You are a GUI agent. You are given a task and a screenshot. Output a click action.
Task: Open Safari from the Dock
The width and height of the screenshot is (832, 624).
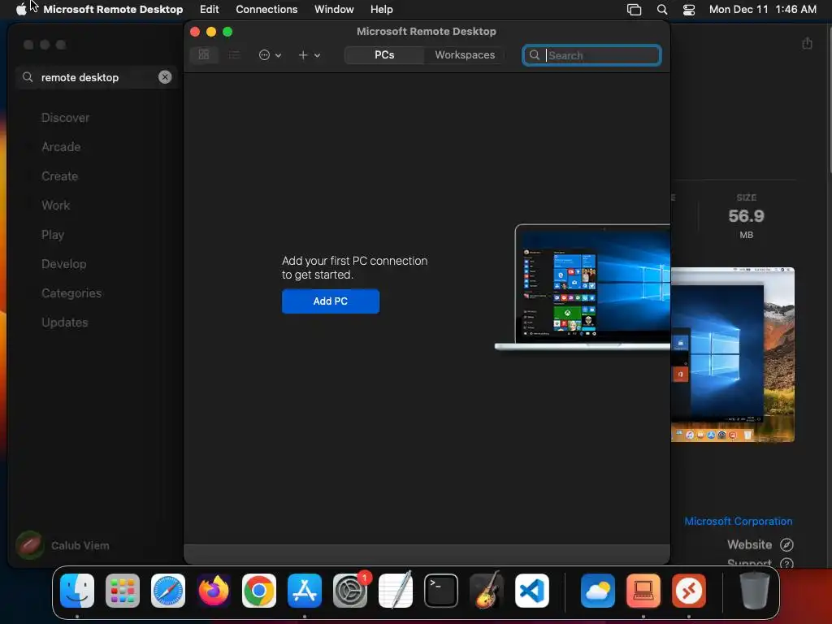pyautogui.click(x=168, y=591)
